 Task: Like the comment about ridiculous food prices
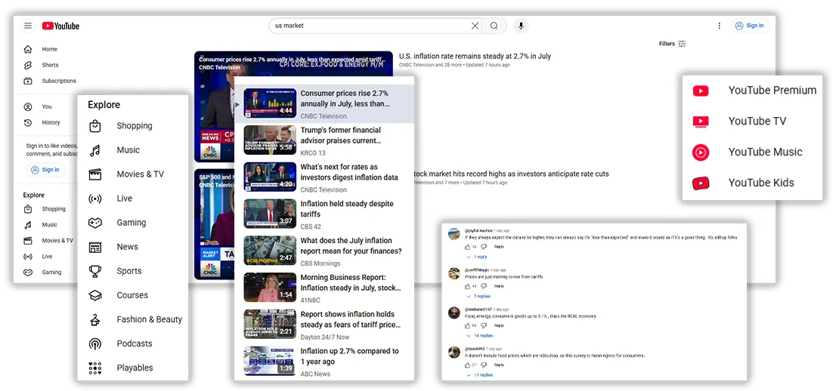tap(467, 365)
